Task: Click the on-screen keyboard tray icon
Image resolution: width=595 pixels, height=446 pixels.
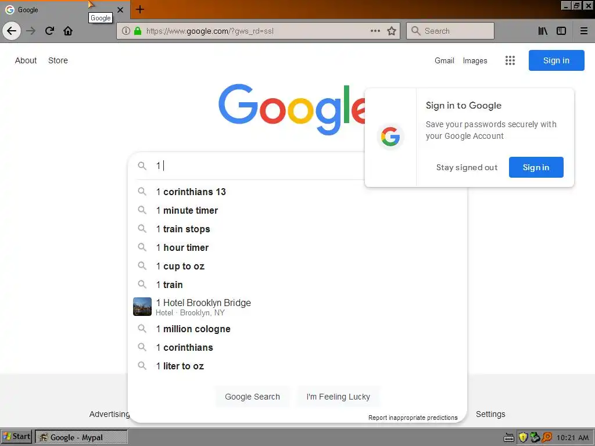Action: coord(509,438)
